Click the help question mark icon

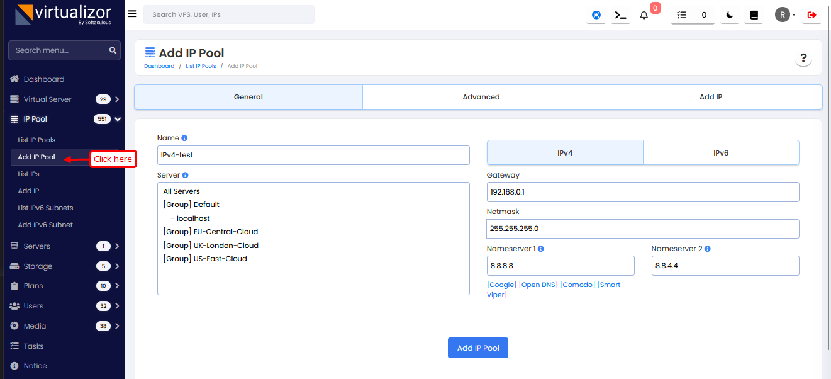pos(803,59)
